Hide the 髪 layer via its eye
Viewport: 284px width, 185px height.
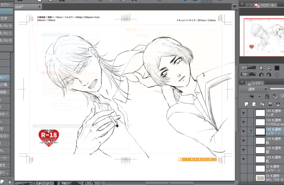click(x=243, y=140)
